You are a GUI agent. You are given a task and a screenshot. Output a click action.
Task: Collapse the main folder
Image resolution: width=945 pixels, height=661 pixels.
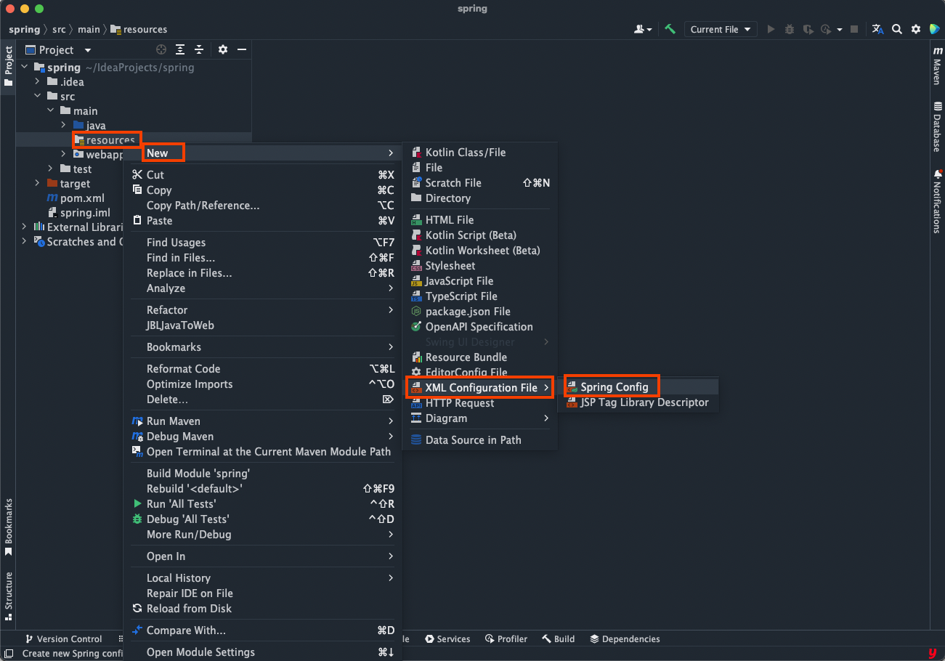pyautogui.click(x=50, y=110)
